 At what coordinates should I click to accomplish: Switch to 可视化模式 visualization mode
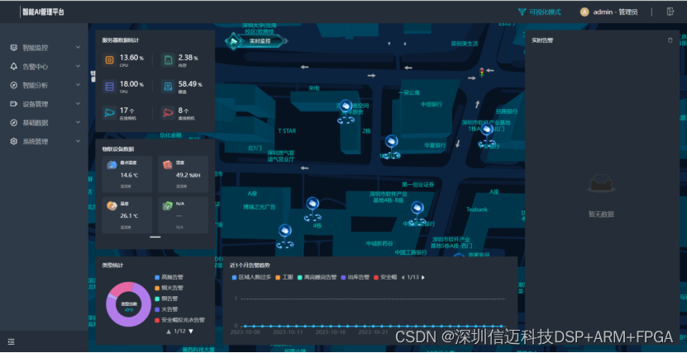(539, 12)
